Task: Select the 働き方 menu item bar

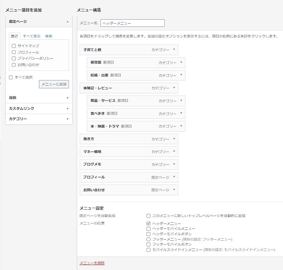Action: [x=129, y=139]
